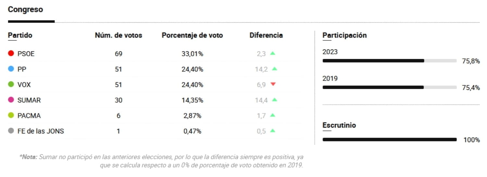
Task: Click the red PSOE party dot
Action: point(11,54)
